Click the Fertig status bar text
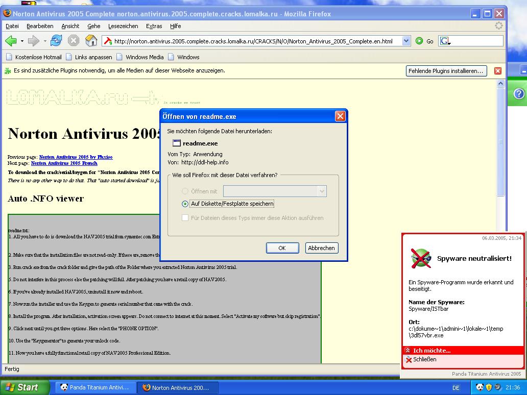 coord(12,369)
